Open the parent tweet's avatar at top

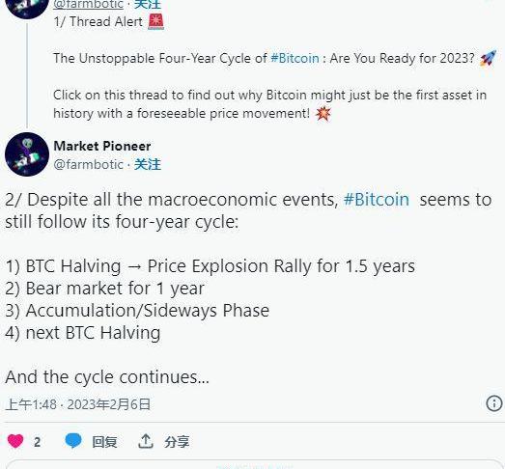coord(27,7)
